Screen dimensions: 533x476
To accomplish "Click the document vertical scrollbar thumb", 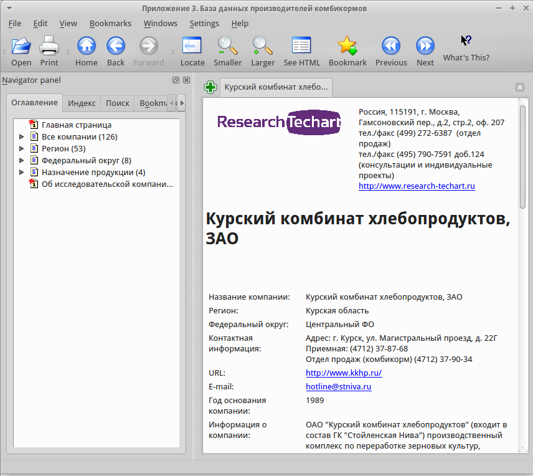I will coord(522,156).
